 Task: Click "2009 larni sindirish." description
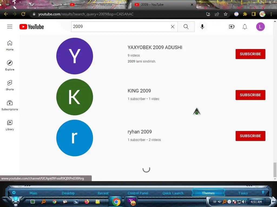coord(142,61)
